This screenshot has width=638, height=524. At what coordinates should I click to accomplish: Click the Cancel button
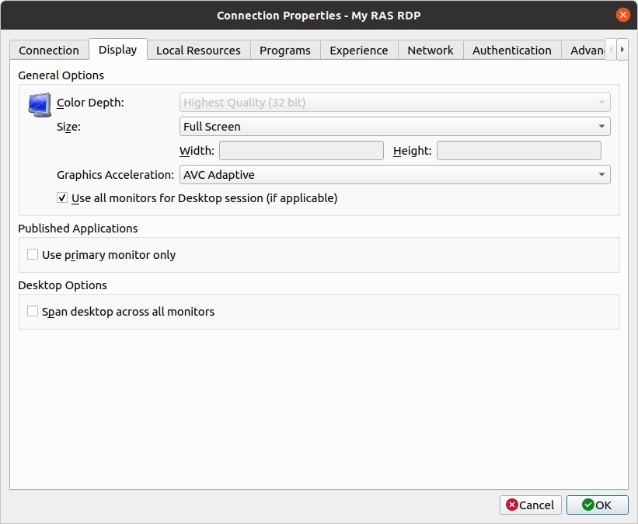pos(531,505)
